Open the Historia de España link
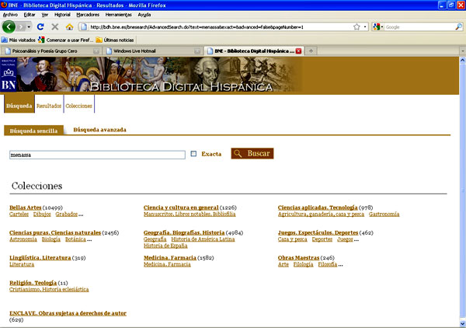466x328 pixels. (x=165, y=246)
